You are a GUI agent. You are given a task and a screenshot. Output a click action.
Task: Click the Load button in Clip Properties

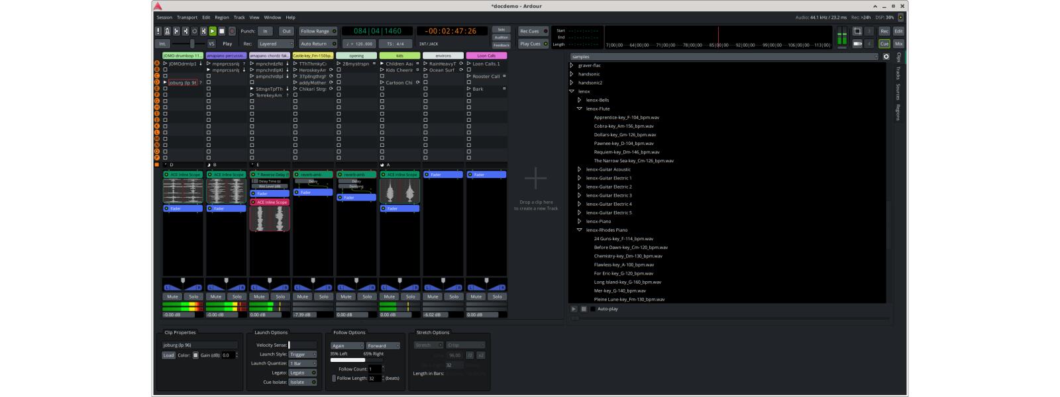pyautogui.click(x=168, y=355)
